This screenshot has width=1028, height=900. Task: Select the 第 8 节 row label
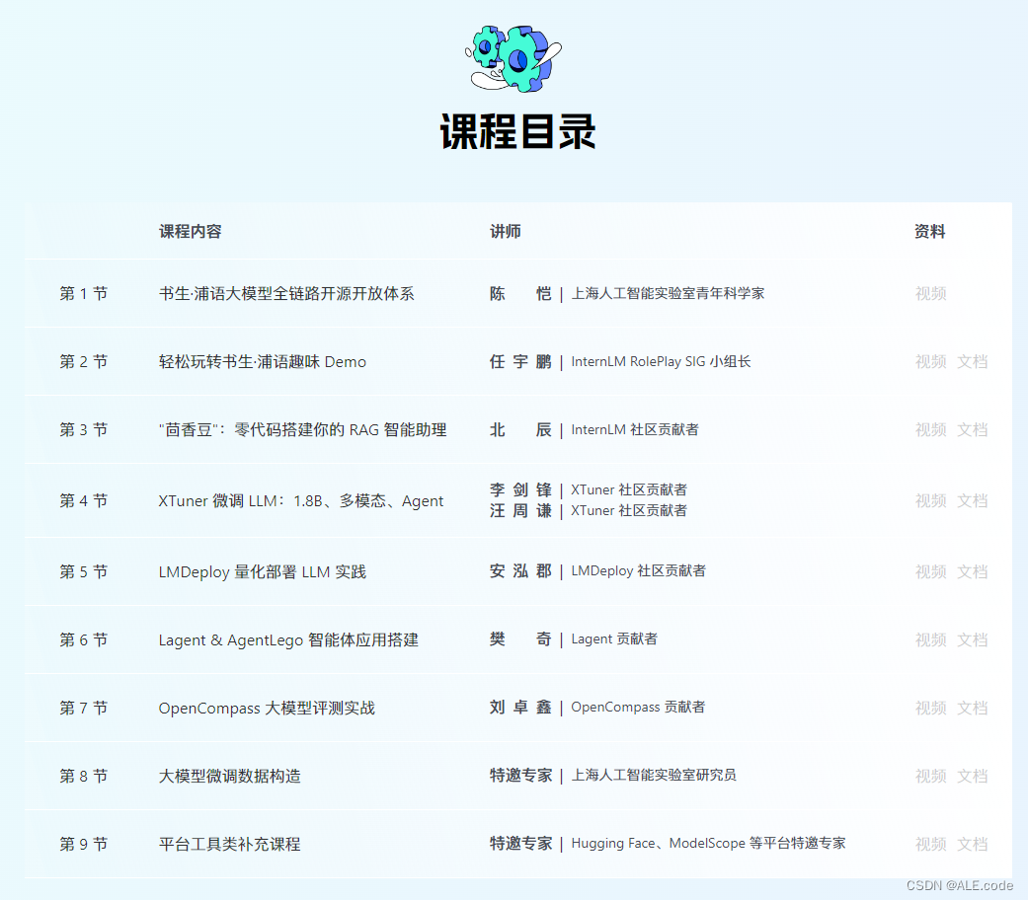83,777
